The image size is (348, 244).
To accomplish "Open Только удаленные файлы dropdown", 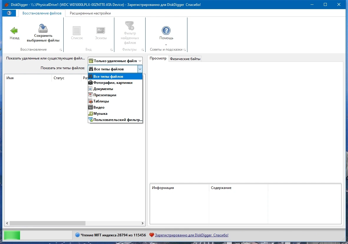I will pyautogui.click(x=115, y=61).
